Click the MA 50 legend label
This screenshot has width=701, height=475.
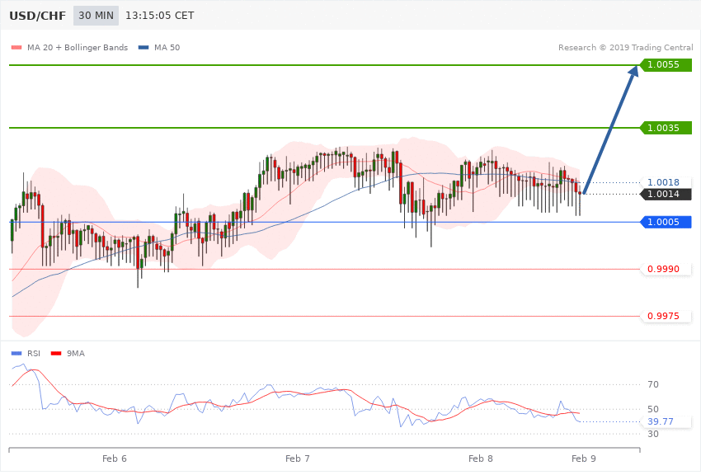tap(167, 47)
